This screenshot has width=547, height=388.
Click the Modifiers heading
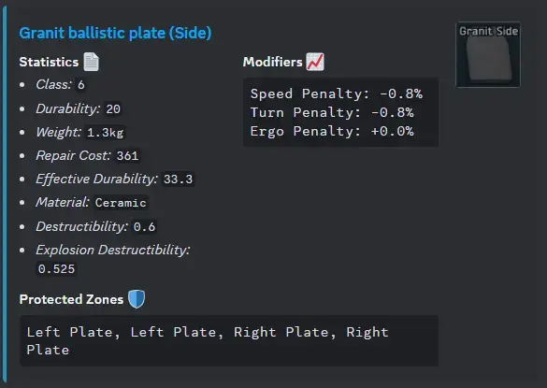(272, 62)
